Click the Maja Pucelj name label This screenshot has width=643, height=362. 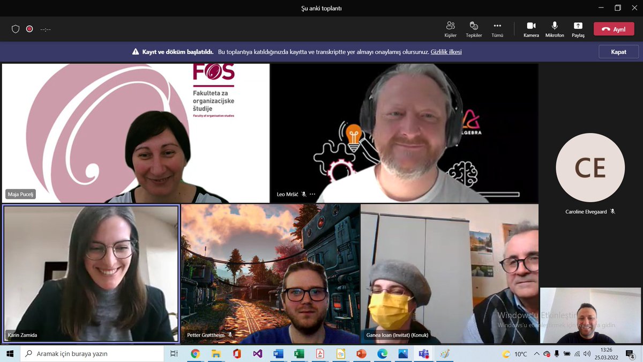click(x=21, y=194)
